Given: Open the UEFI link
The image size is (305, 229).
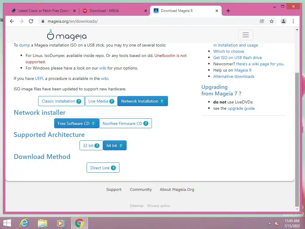Looking at the screenshot, I should [x=39, y=79].
